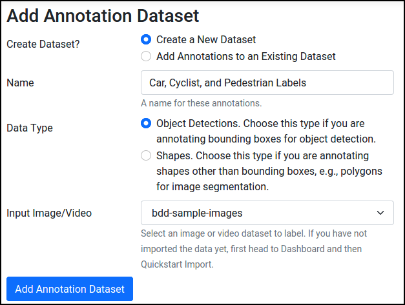This screenshot has width=405, height=305.
Task: Open the Input Image/Video dropdown
Action: [x=267, y=213]
